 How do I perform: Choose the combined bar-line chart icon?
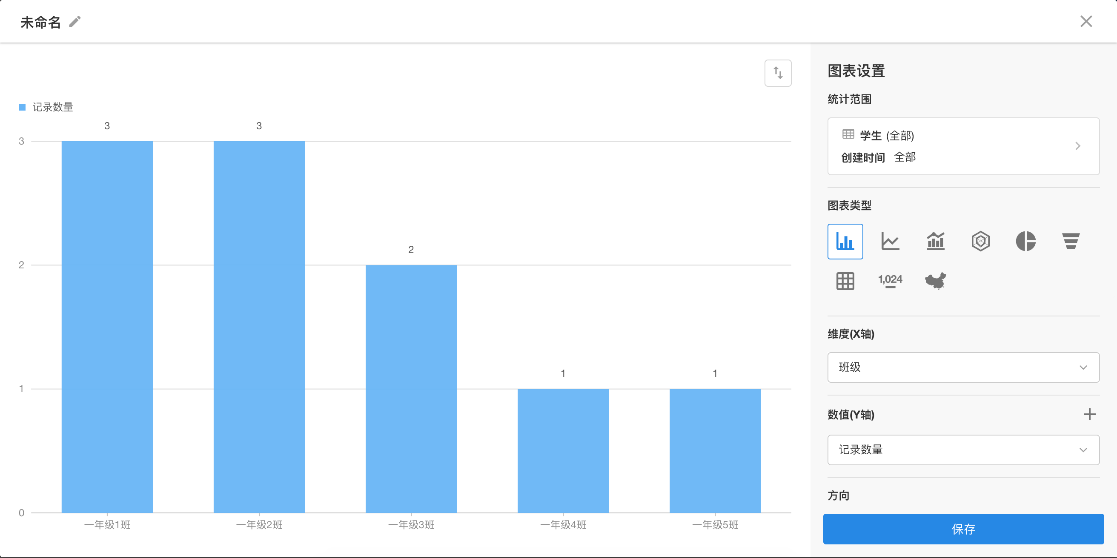[x=935, y=241]
